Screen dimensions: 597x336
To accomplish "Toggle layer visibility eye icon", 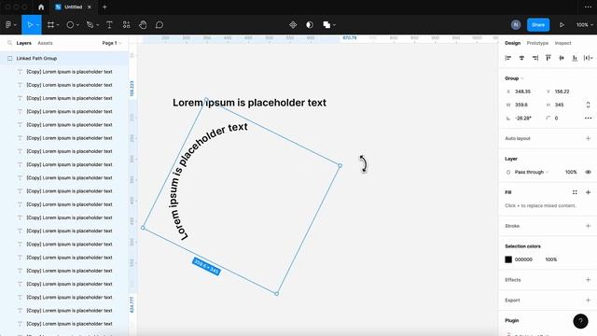I will [588, 172].
